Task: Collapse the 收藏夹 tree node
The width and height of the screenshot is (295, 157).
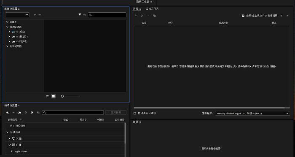Action: (7, 22)
